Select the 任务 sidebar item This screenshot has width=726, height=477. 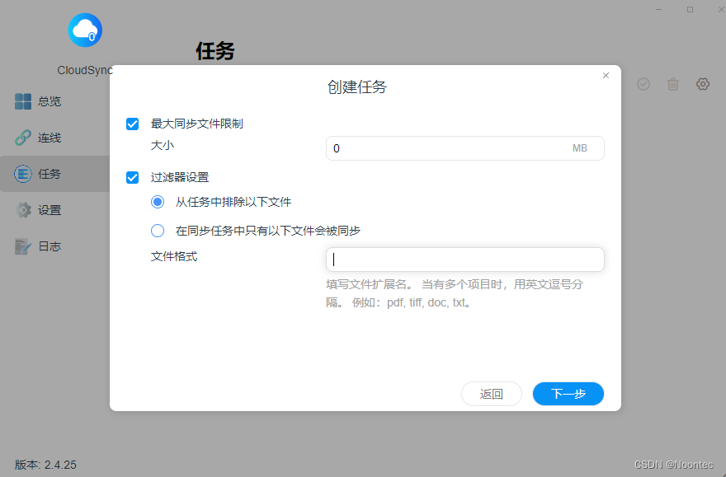coord(54,174)
